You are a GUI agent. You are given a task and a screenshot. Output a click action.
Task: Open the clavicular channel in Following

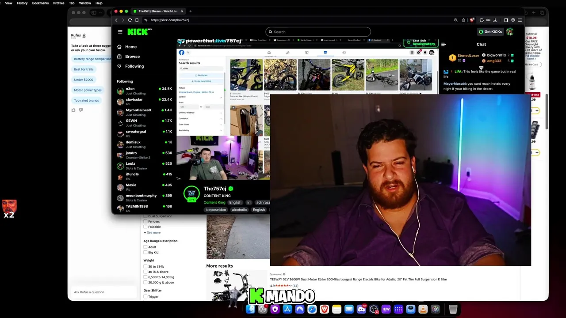[x=144, y=102]
